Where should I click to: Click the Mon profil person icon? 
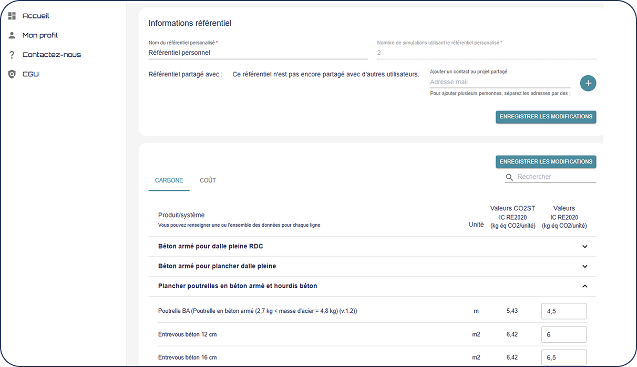coord(12,35)
